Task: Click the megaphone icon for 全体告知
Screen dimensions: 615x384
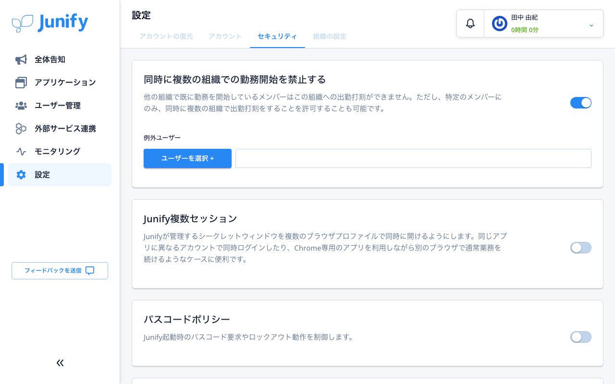Action: 21,60
